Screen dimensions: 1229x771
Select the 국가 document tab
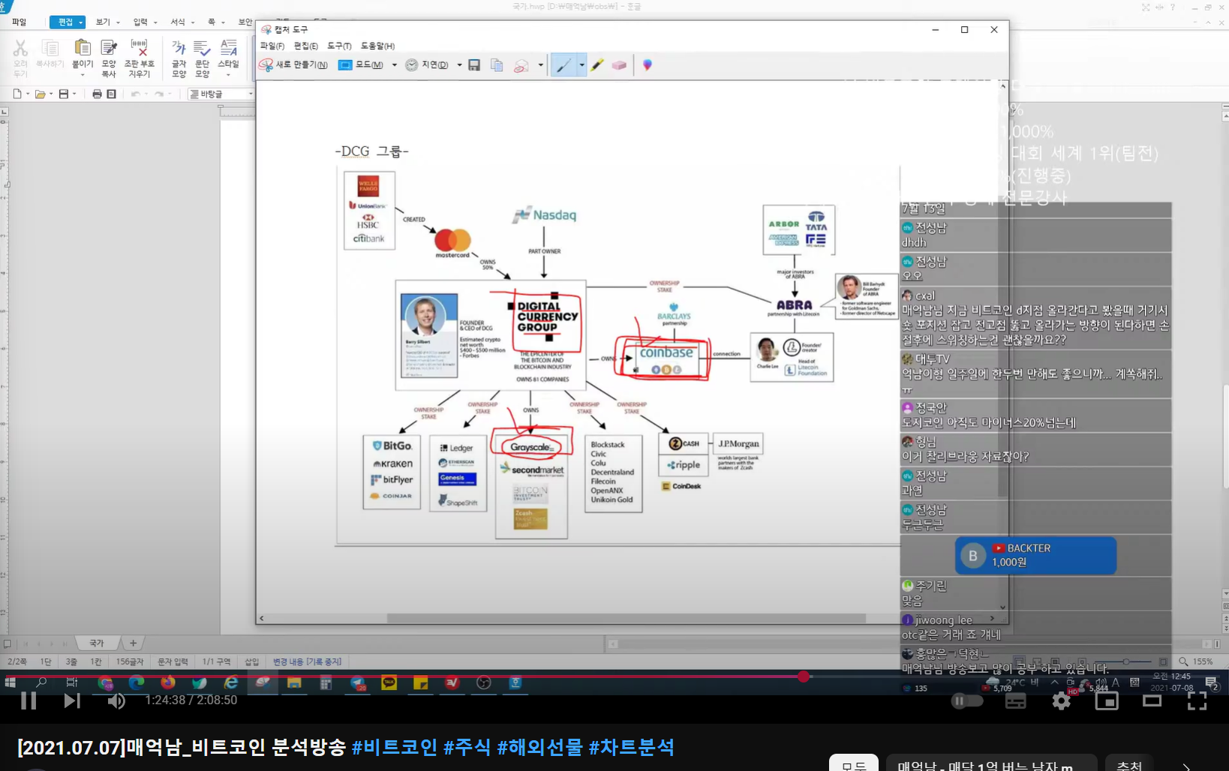click(x=97, y=643)
